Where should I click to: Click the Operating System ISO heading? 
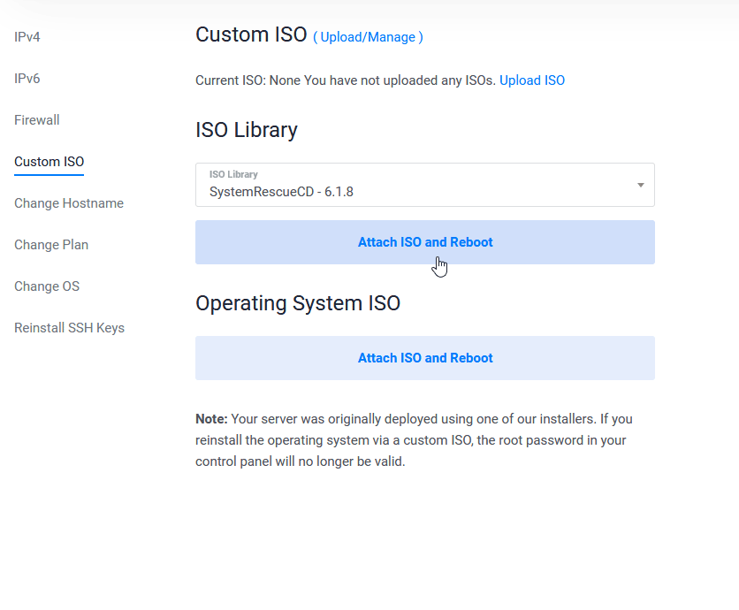click(x=298, y=303)
